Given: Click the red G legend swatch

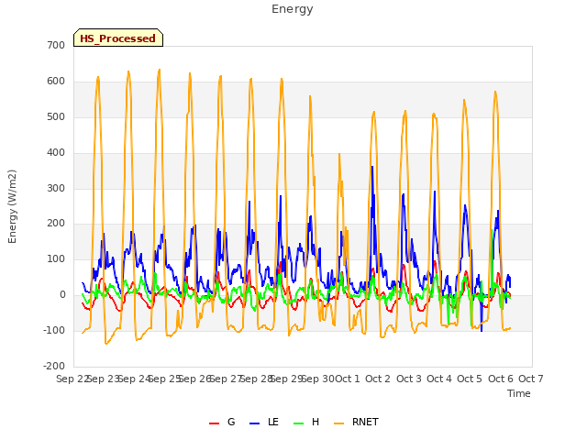Looking at the screenshot, I should coord(214,423).
